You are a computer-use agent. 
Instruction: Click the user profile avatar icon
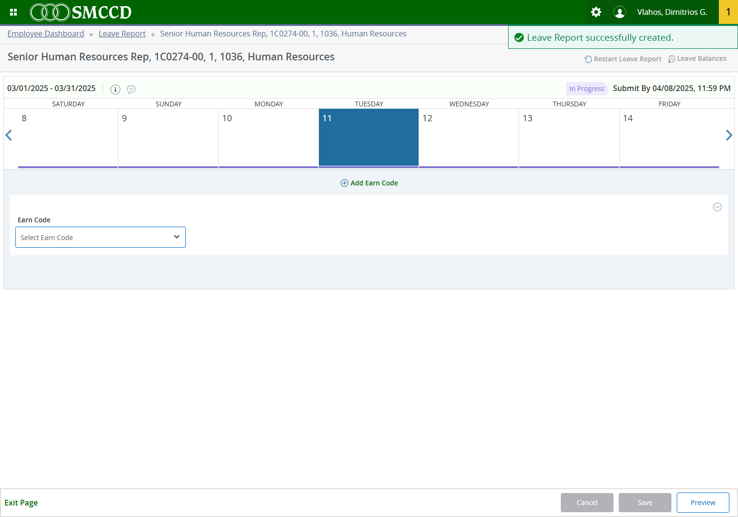(620, 12)
